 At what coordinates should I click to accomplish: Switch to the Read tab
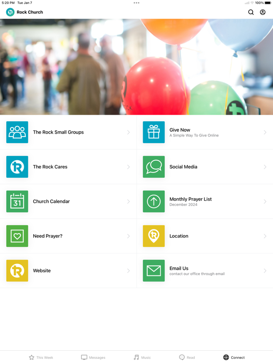187,357
